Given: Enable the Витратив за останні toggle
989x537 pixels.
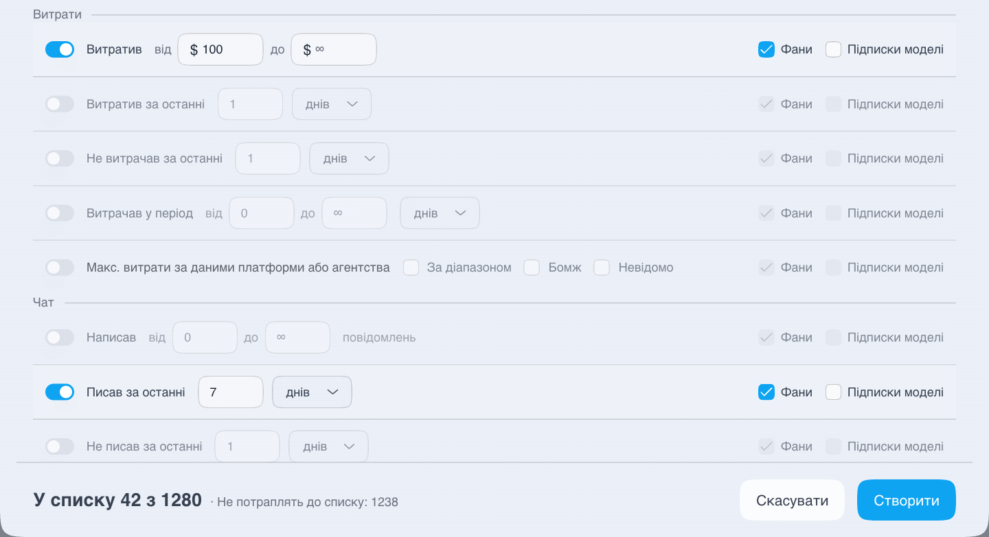Looking at the screenshot, I should tap(60, 104).
